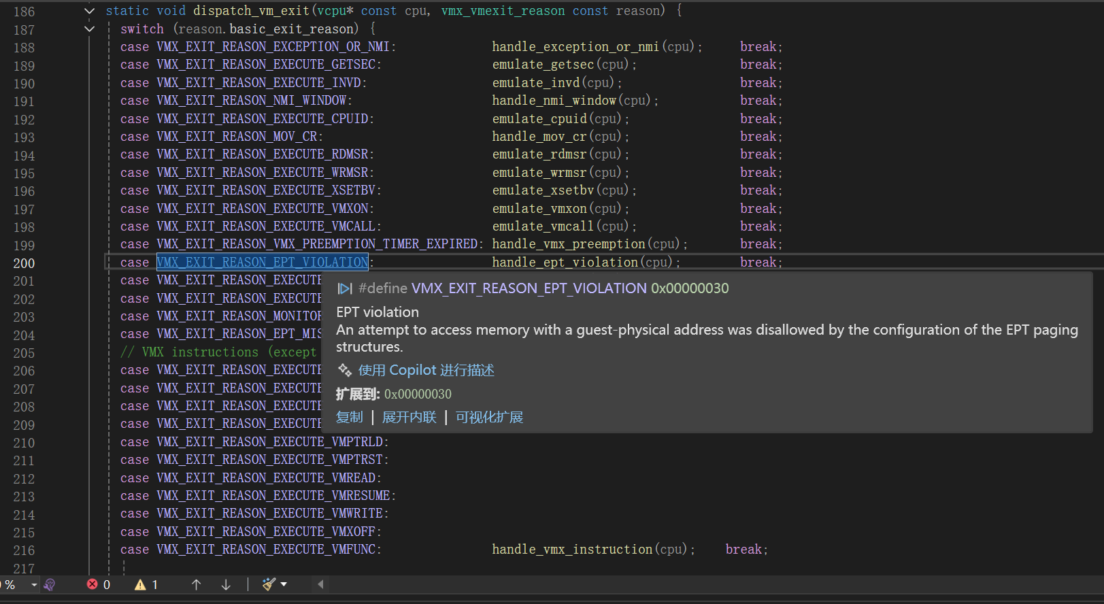Go to next issue with down arrow
This screenshot has width=1104, height=604.
click(x=226, y=585)
